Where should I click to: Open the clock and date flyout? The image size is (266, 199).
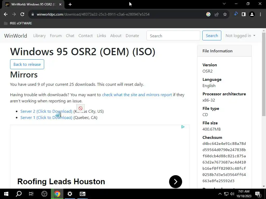tap(244, 194)
